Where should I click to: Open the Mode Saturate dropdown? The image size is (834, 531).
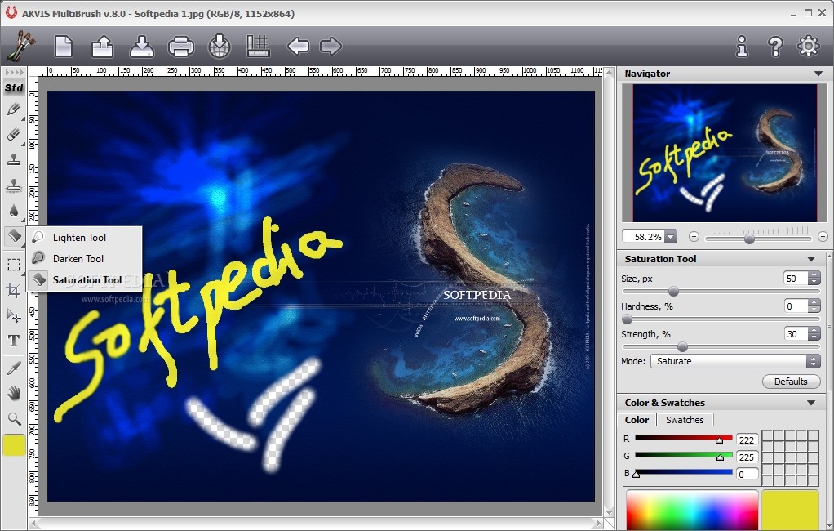point(735,361)
